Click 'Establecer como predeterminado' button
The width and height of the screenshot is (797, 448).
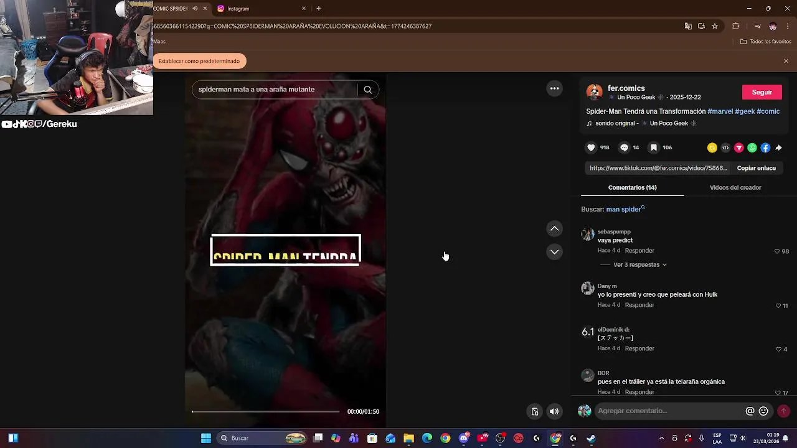pyautogui.click(x=199, y=61)
